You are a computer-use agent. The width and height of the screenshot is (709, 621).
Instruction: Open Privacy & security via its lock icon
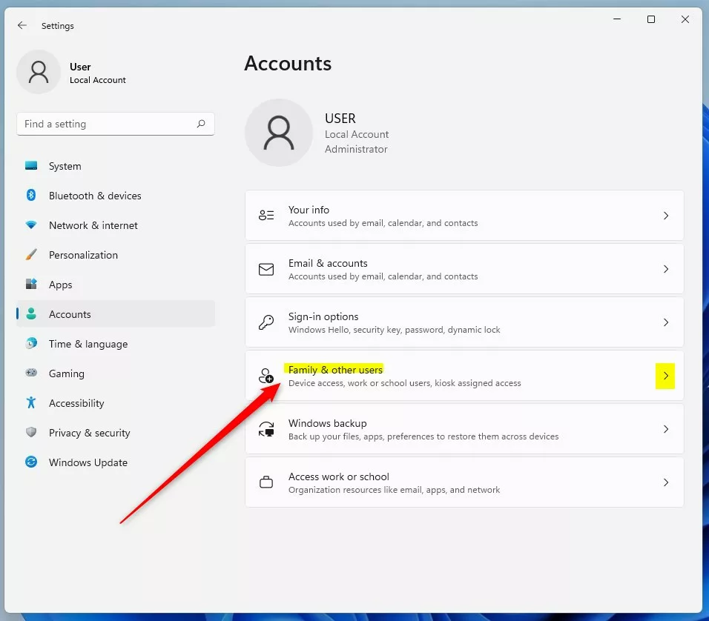[x=30, y=433]
